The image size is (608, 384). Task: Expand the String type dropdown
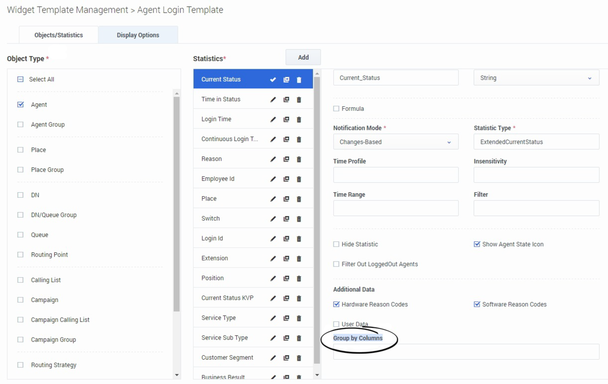(x=536, y=78)
